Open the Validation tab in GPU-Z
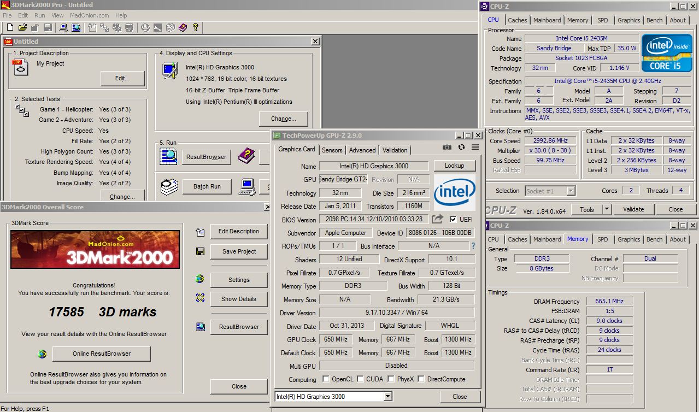Image resolution: width=699 pixels, height=412 pixels. click(x=395, y=150)
